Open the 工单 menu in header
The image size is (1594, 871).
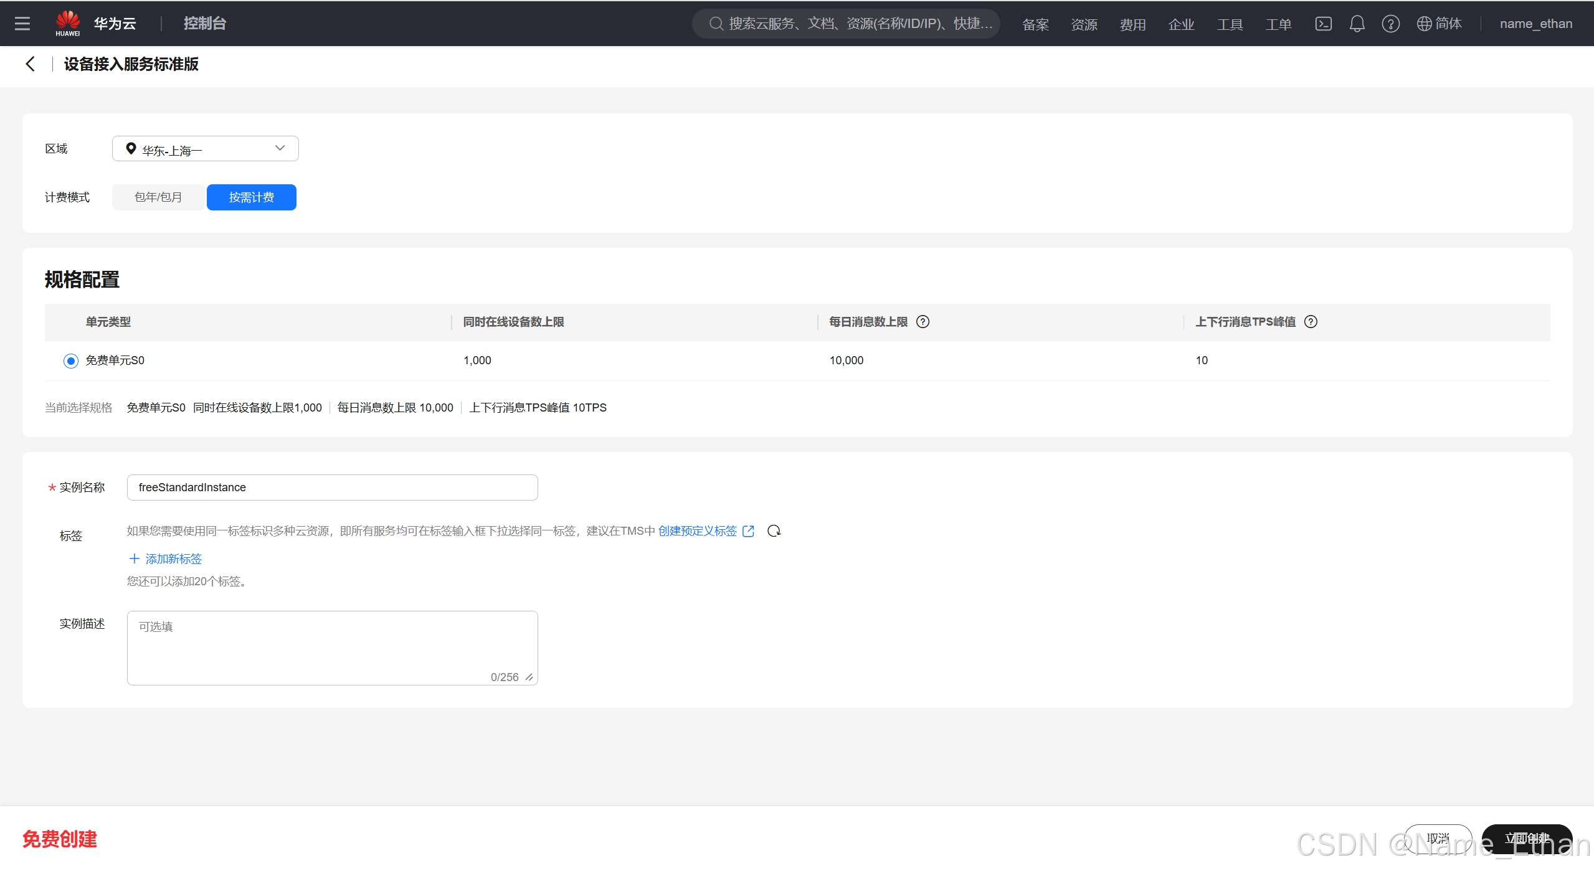(x=1278, y=24)
